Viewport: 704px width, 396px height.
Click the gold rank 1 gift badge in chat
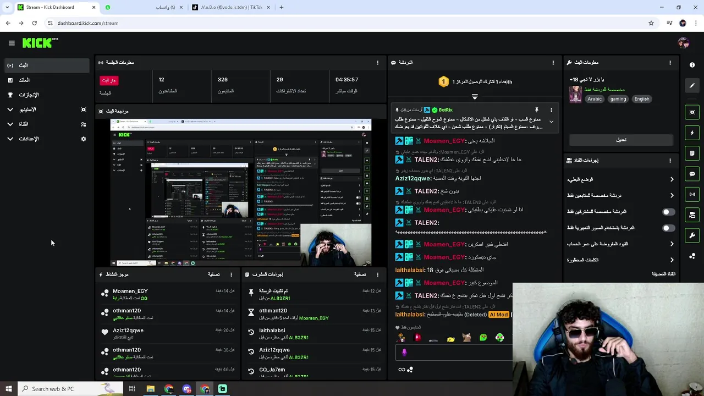coord(444,82)
